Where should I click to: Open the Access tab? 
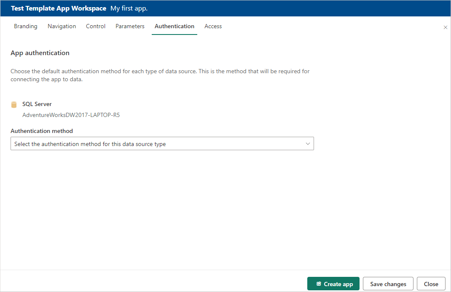(x=213, y=26)
